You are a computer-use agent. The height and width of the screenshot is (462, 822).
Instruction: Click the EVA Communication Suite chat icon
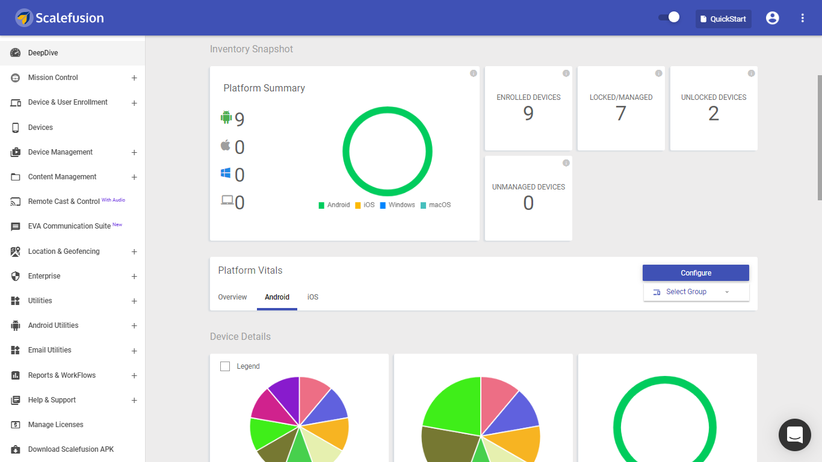coord(16,226)
